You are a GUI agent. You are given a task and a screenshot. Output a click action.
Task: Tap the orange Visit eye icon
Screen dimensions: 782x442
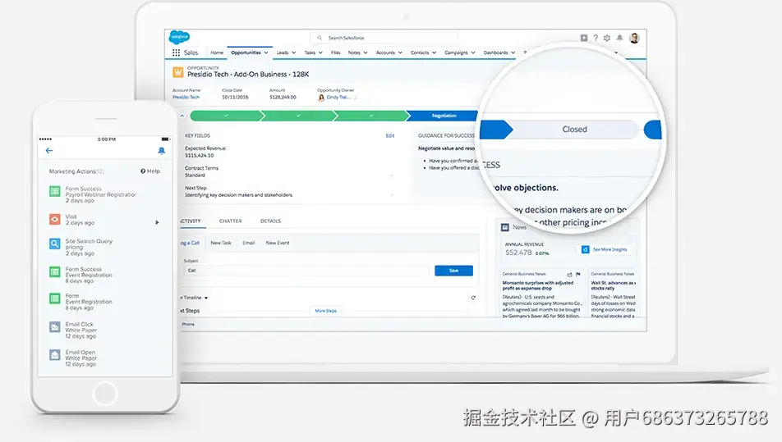(55, 219)
